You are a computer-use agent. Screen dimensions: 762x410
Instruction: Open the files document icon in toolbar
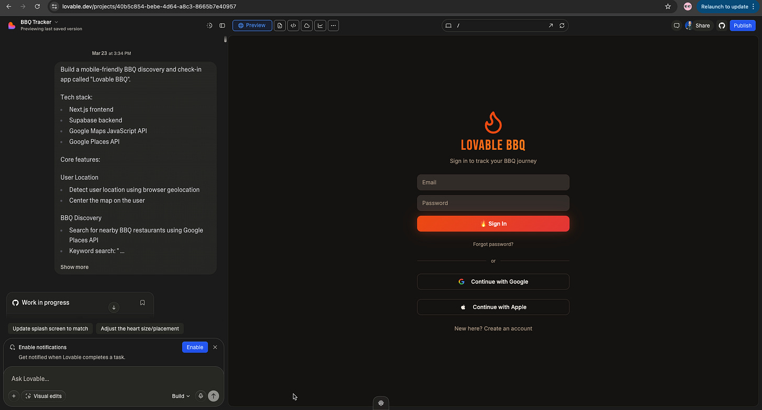pos(280,25)
